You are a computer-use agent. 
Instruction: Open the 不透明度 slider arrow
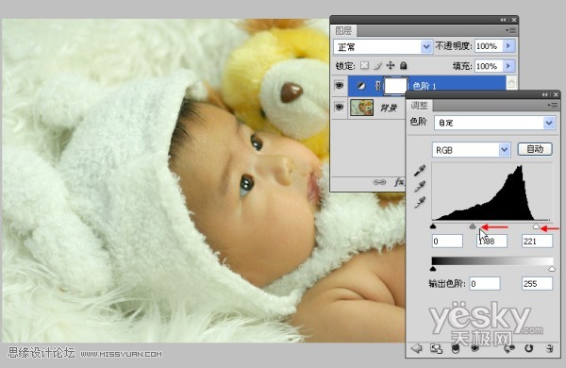tap(508, 46)
